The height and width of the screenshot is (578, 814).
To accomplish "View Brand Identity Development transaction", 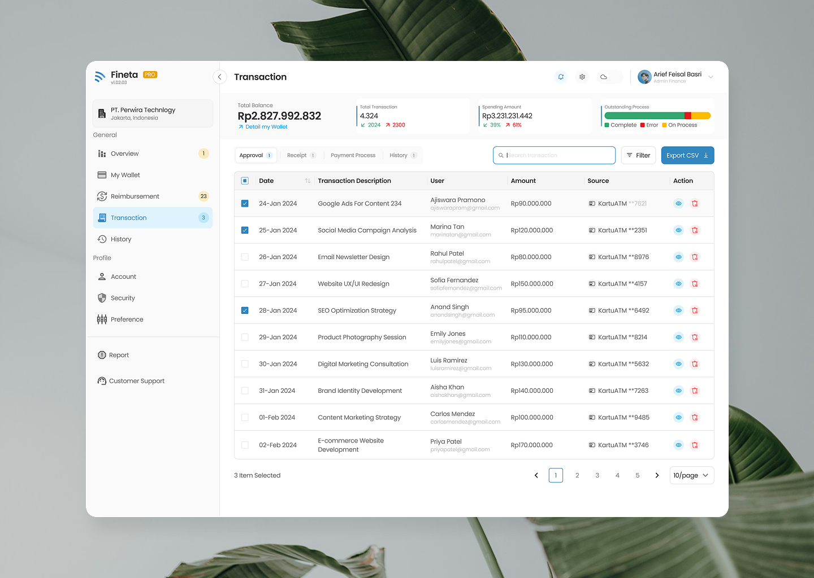I will click(x=678, y=391).
